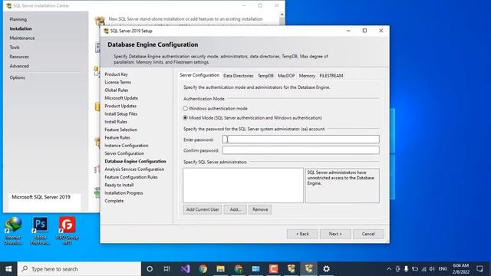The width and height of the screenshot is (491, 276).
Task: Select Mixed Mode authentication radio button
Action: [x=185, y=118]
